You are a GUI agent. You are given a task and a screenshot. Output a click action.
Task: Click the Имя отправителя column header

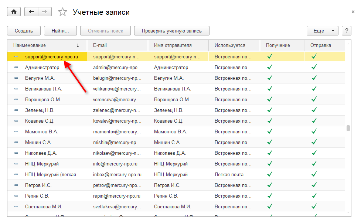(x=173, y=45)
